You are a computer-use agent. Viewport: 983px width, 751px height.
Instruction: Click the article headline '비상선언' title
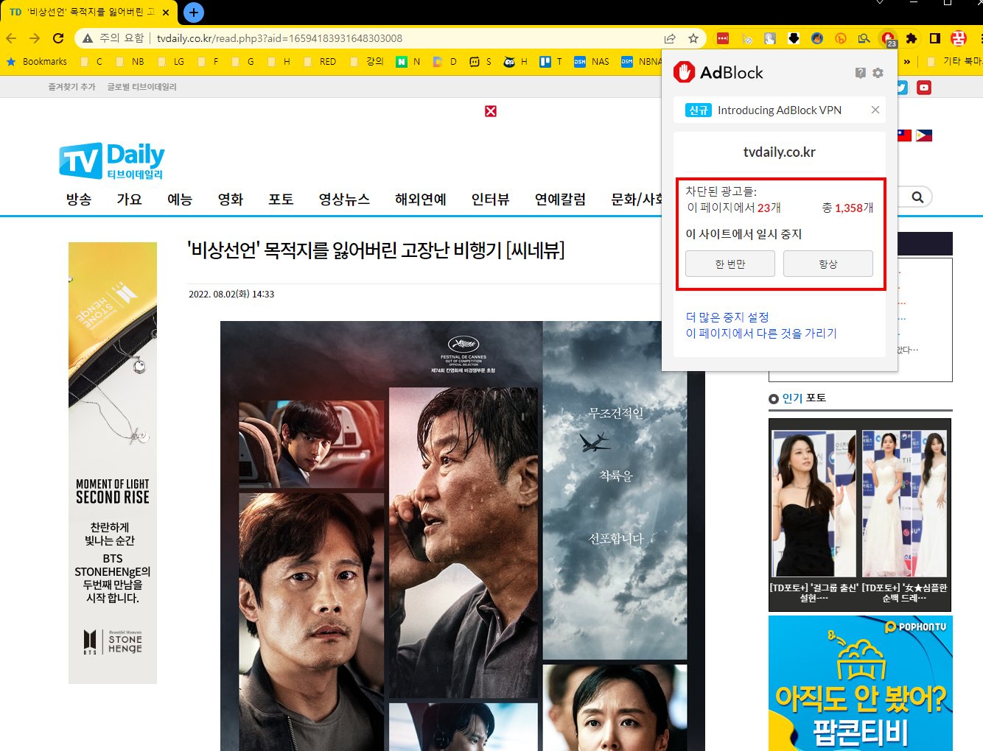tap(376, 250)
